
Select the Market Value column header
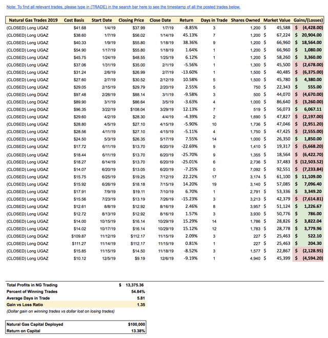(x=277, y=20)
